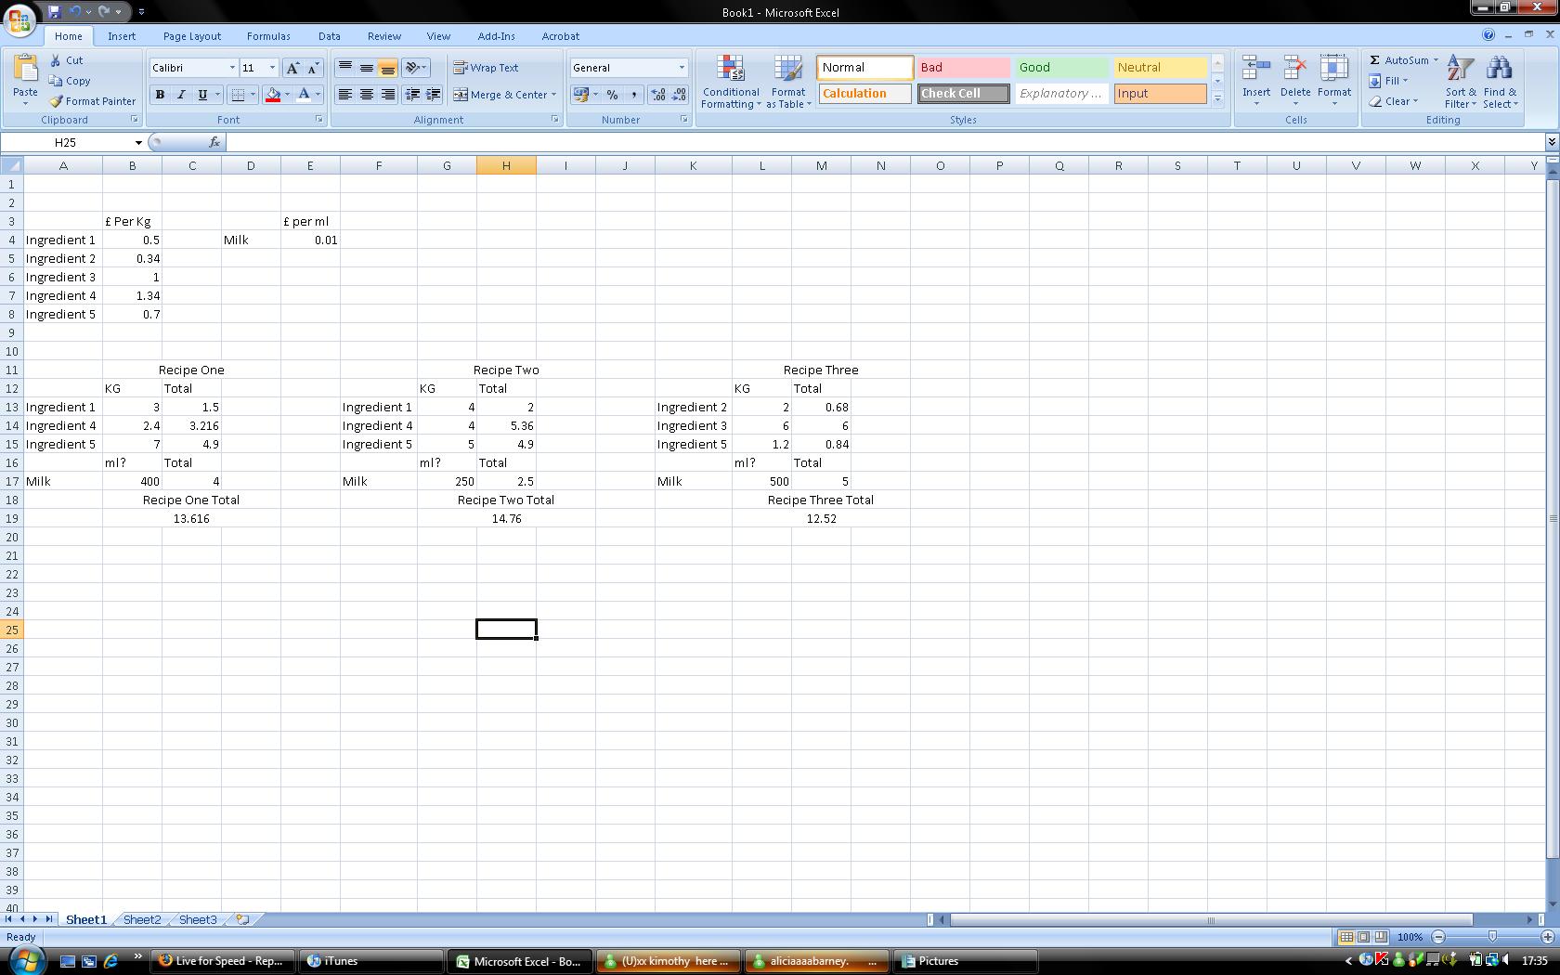Click the zoom slider in status bar
Image resolution: width=1560 pixels, height=975 pixels.
1492,937
